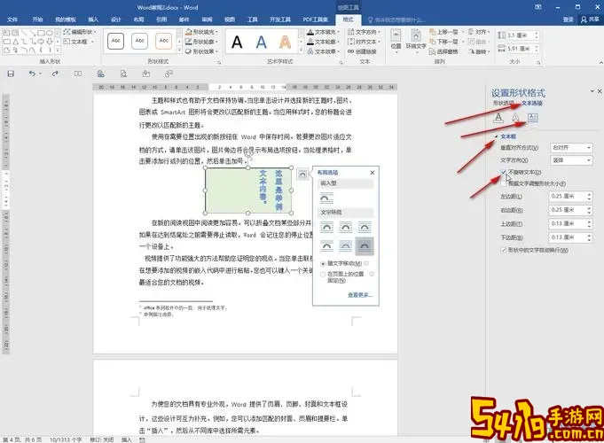This screenshot has height=443, width=604.
Task: Click the Redo arrow icon
Action: click(55, 74)
